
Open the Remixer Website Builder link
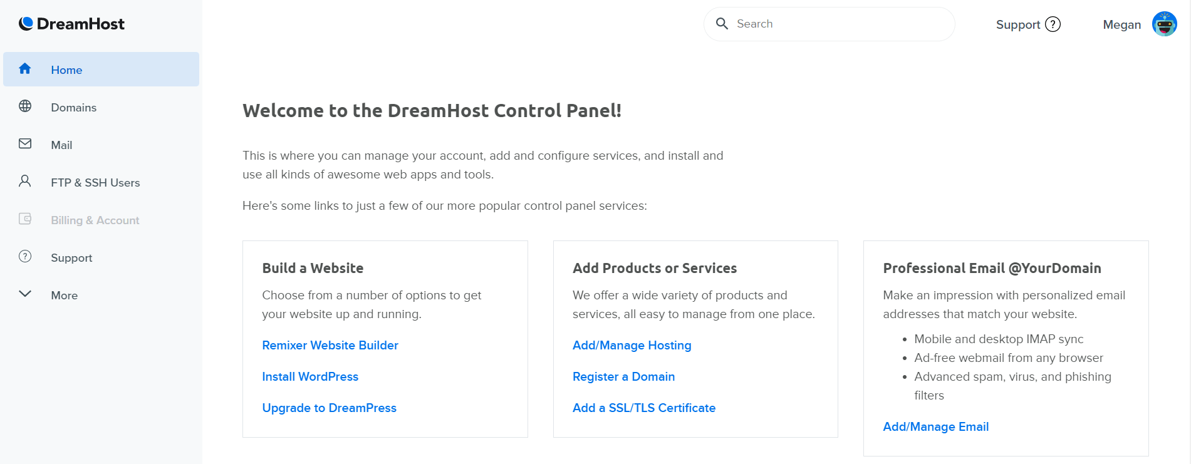[x=330, y=346]
